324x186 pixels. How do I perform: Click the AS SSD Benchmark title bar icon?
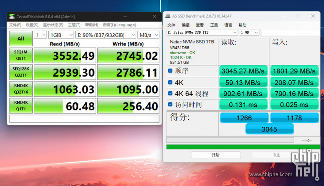(168, 16)
